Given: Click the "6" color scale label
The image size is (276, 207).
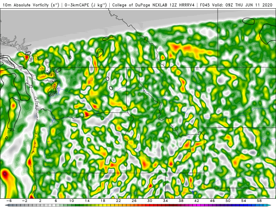Looking at the screenshot, I should point(56,201).
